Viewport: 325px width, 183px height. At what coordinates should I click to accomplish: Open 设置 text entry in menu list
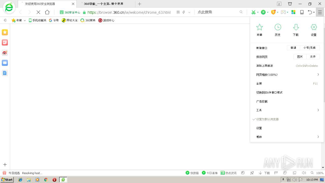287,128
